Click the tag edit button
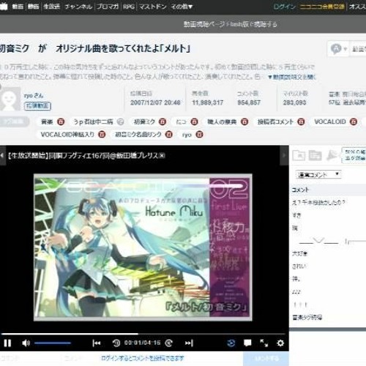This screenshot has height=366, width=366. (x=14, y=122)
